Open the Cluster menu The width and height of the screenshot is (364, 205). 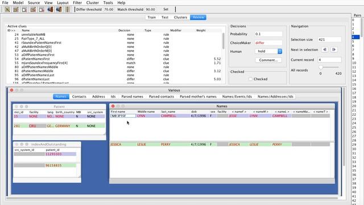pyautogui.click(x=92, y=3)
